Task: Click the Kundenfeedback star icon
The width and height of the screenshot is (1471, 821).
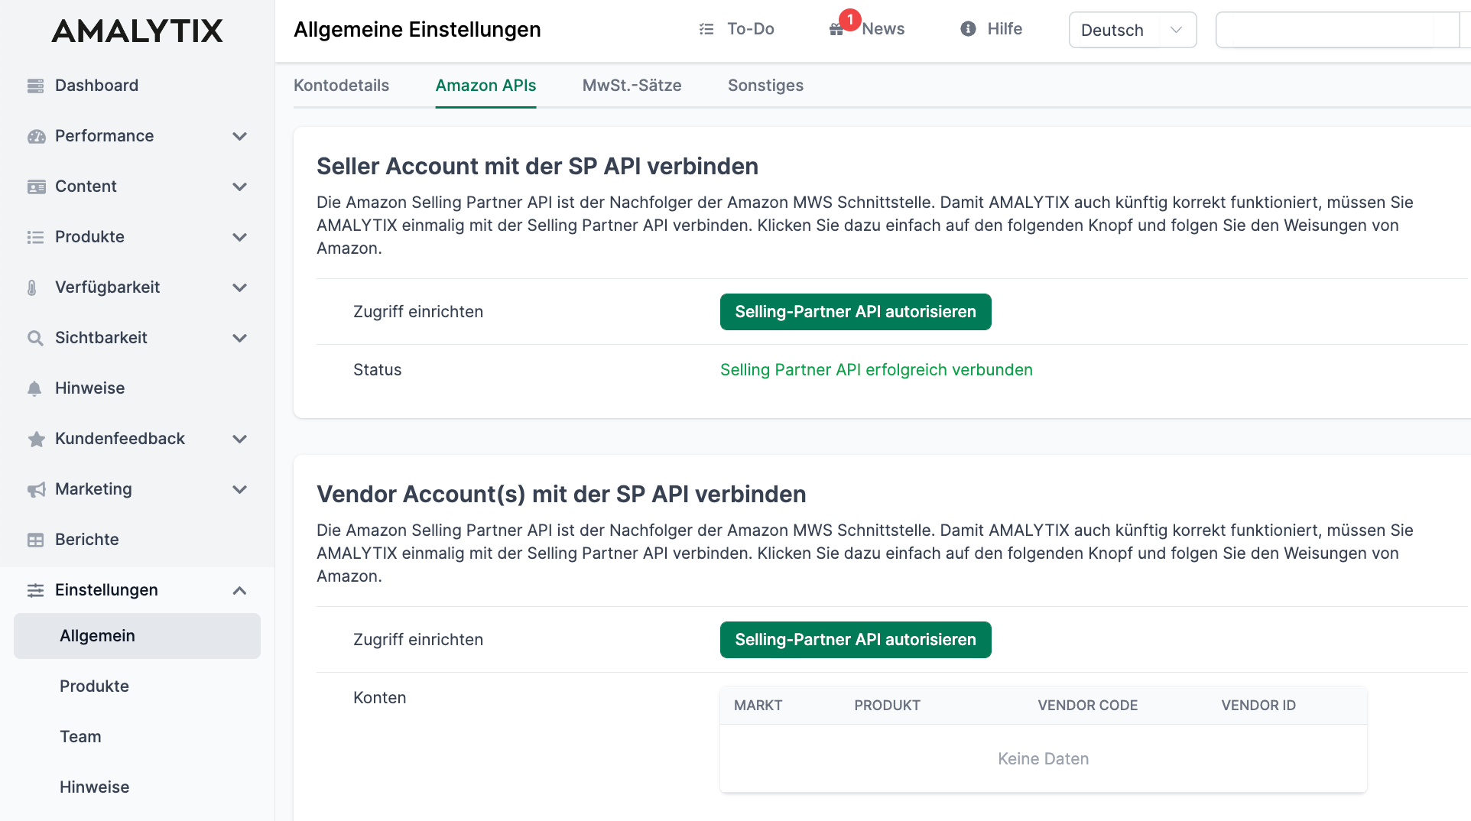Action: 35,438
